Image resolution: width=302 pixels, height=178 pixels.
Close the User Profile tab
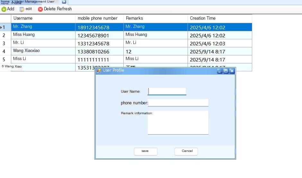tap(64, 2)
